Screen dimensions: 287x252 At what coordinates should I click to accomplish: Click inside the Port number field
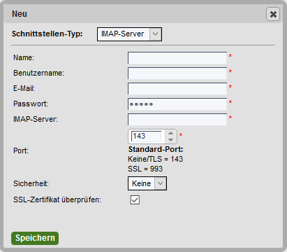click(147, 136)
